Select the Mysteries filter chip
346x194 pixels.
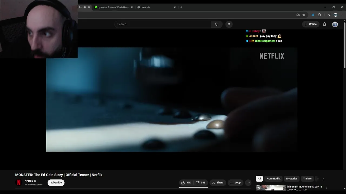[292, 179]
